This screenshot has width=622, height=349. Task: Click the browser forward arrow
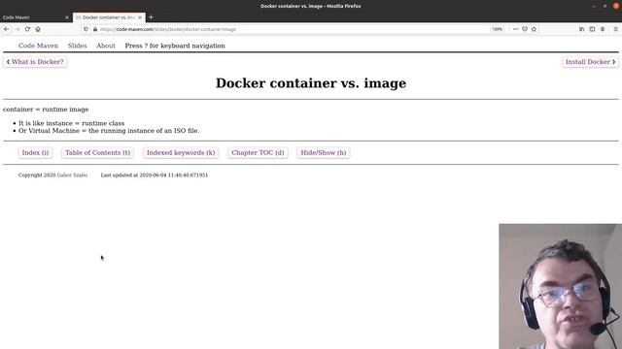pyautogui.click(x=17, y=29)
